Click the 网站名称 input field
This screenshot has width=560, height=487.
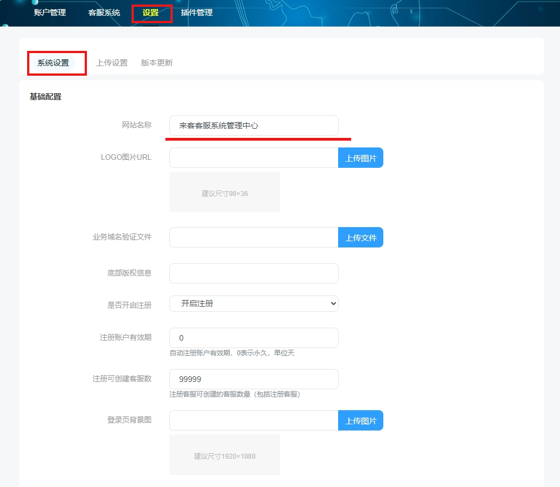pos(253,125)
